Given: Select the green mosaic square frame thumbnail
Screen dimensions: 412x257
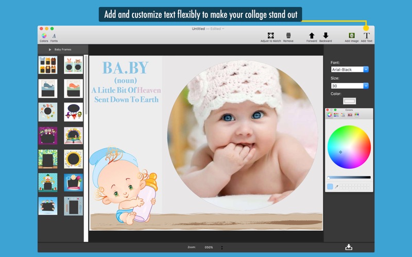Looking at the screenshot, I should [48, 159].
